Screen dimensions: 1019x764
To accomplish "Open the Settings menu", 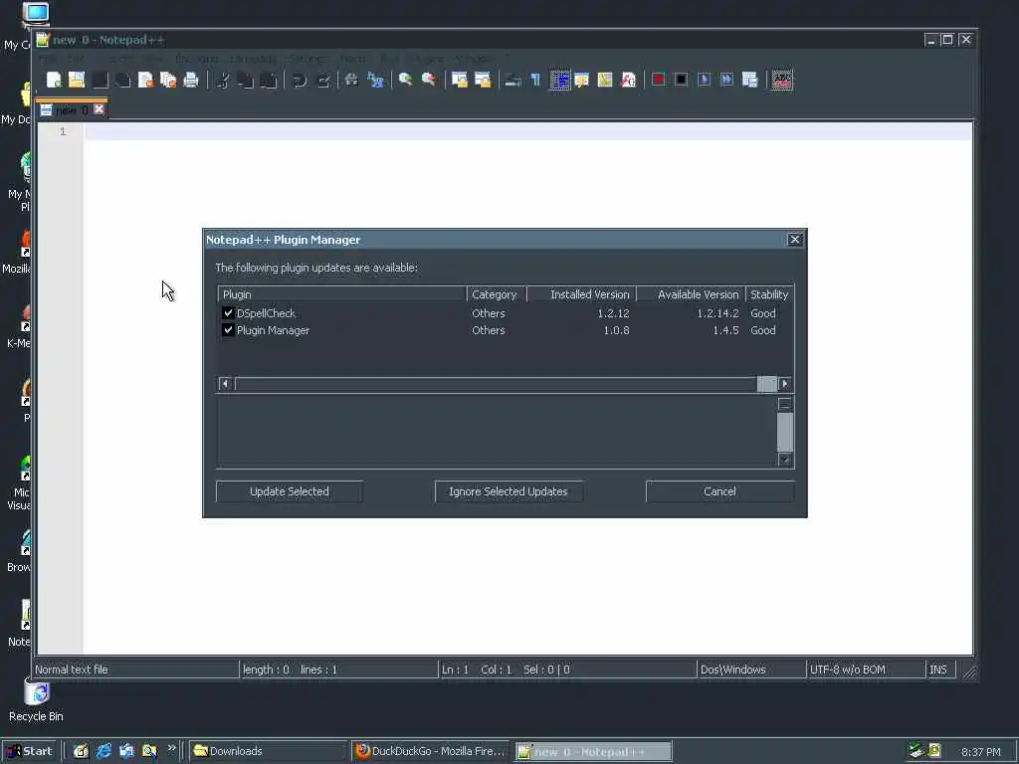I will pyautogui.click(x=308, y=59).
